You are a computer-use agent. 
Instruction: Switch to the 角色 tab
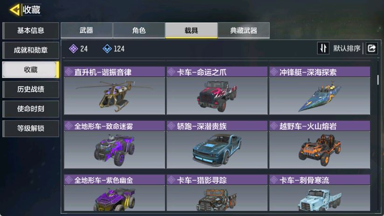click(139, 30)
